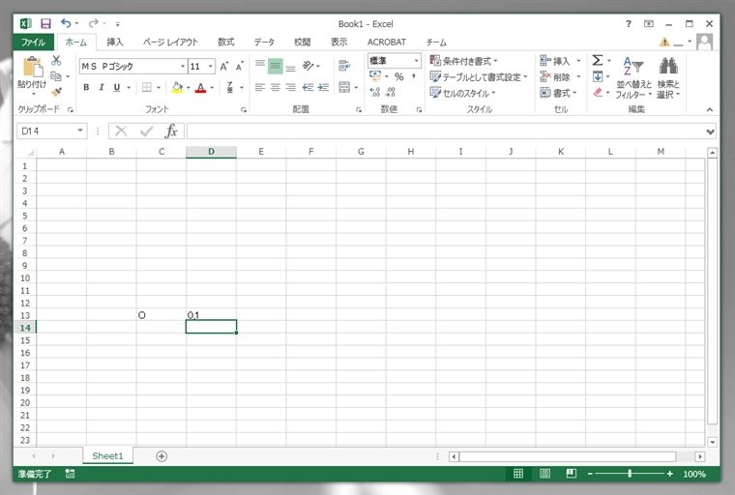
Task: Click the Fill down arrow icon in editing group
Action: tap(598, 76)
